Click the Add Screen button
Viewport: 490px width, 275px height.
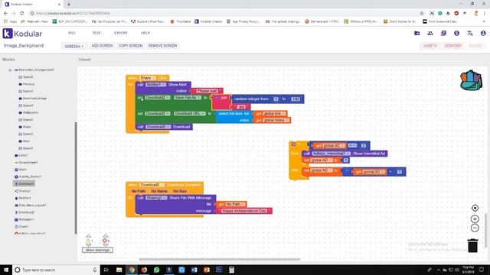point(102,46)
